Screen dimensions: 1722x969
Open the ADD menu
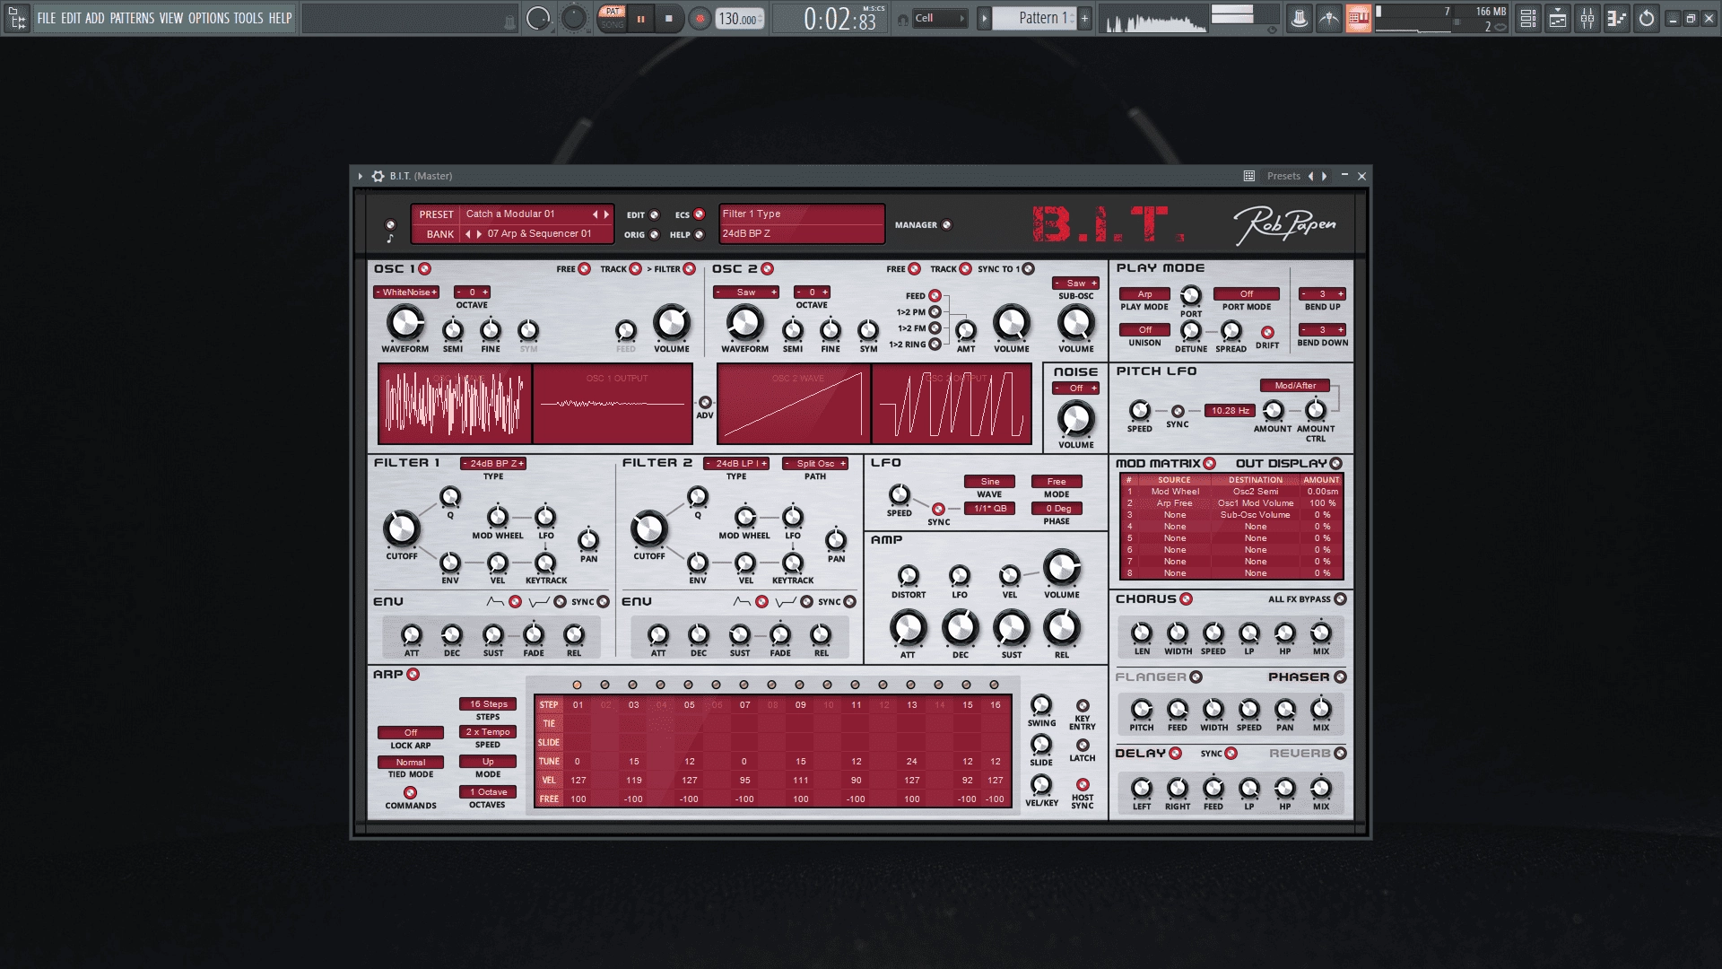(x=95, y=18)
